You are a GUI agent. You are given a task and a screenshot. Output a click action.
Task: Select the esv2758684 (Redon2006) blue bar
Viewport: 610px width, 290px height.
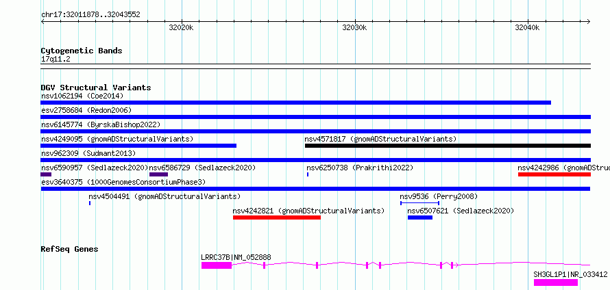pos(315,117)
